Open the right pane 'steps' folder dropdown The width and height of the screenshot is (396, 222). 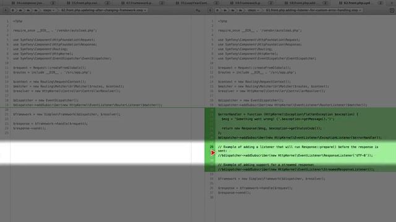click(x=253, y=10)
